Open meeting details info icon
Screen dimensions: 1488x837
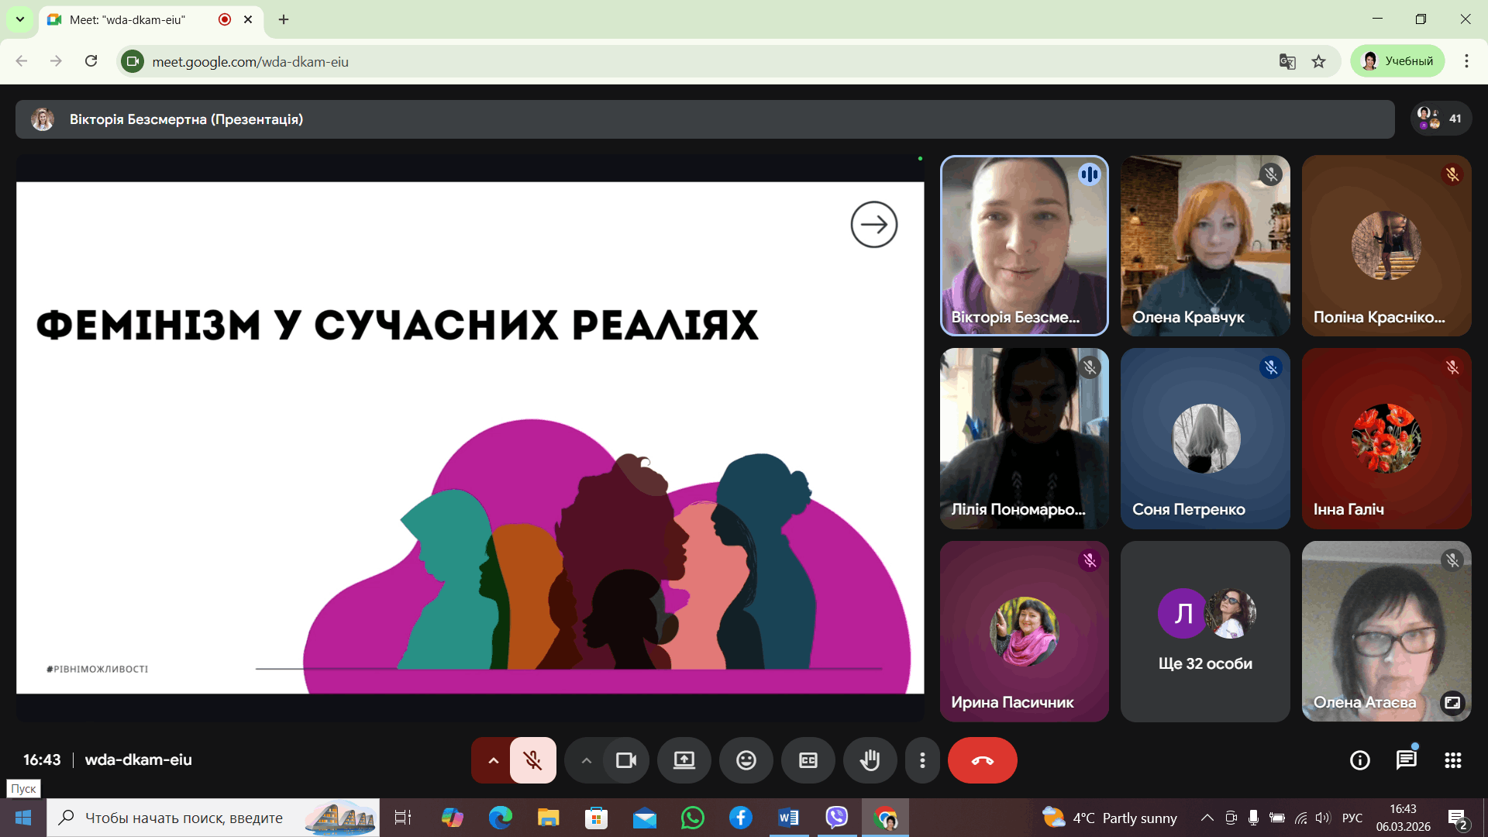[1359, 760]
